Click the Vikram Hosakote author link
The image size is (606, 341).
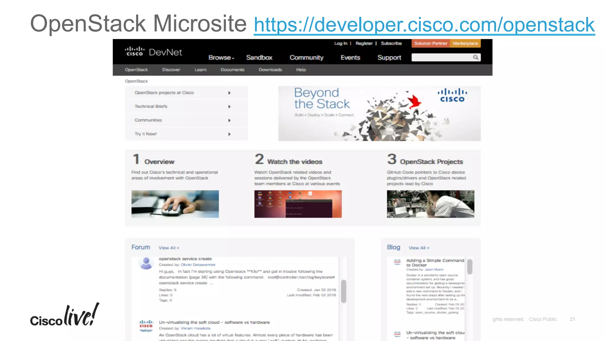point(196,328)
